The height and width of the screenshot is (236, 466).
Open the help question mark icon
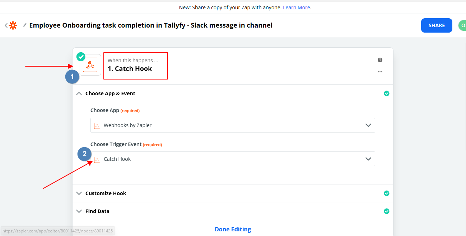(x=380, y=60)
